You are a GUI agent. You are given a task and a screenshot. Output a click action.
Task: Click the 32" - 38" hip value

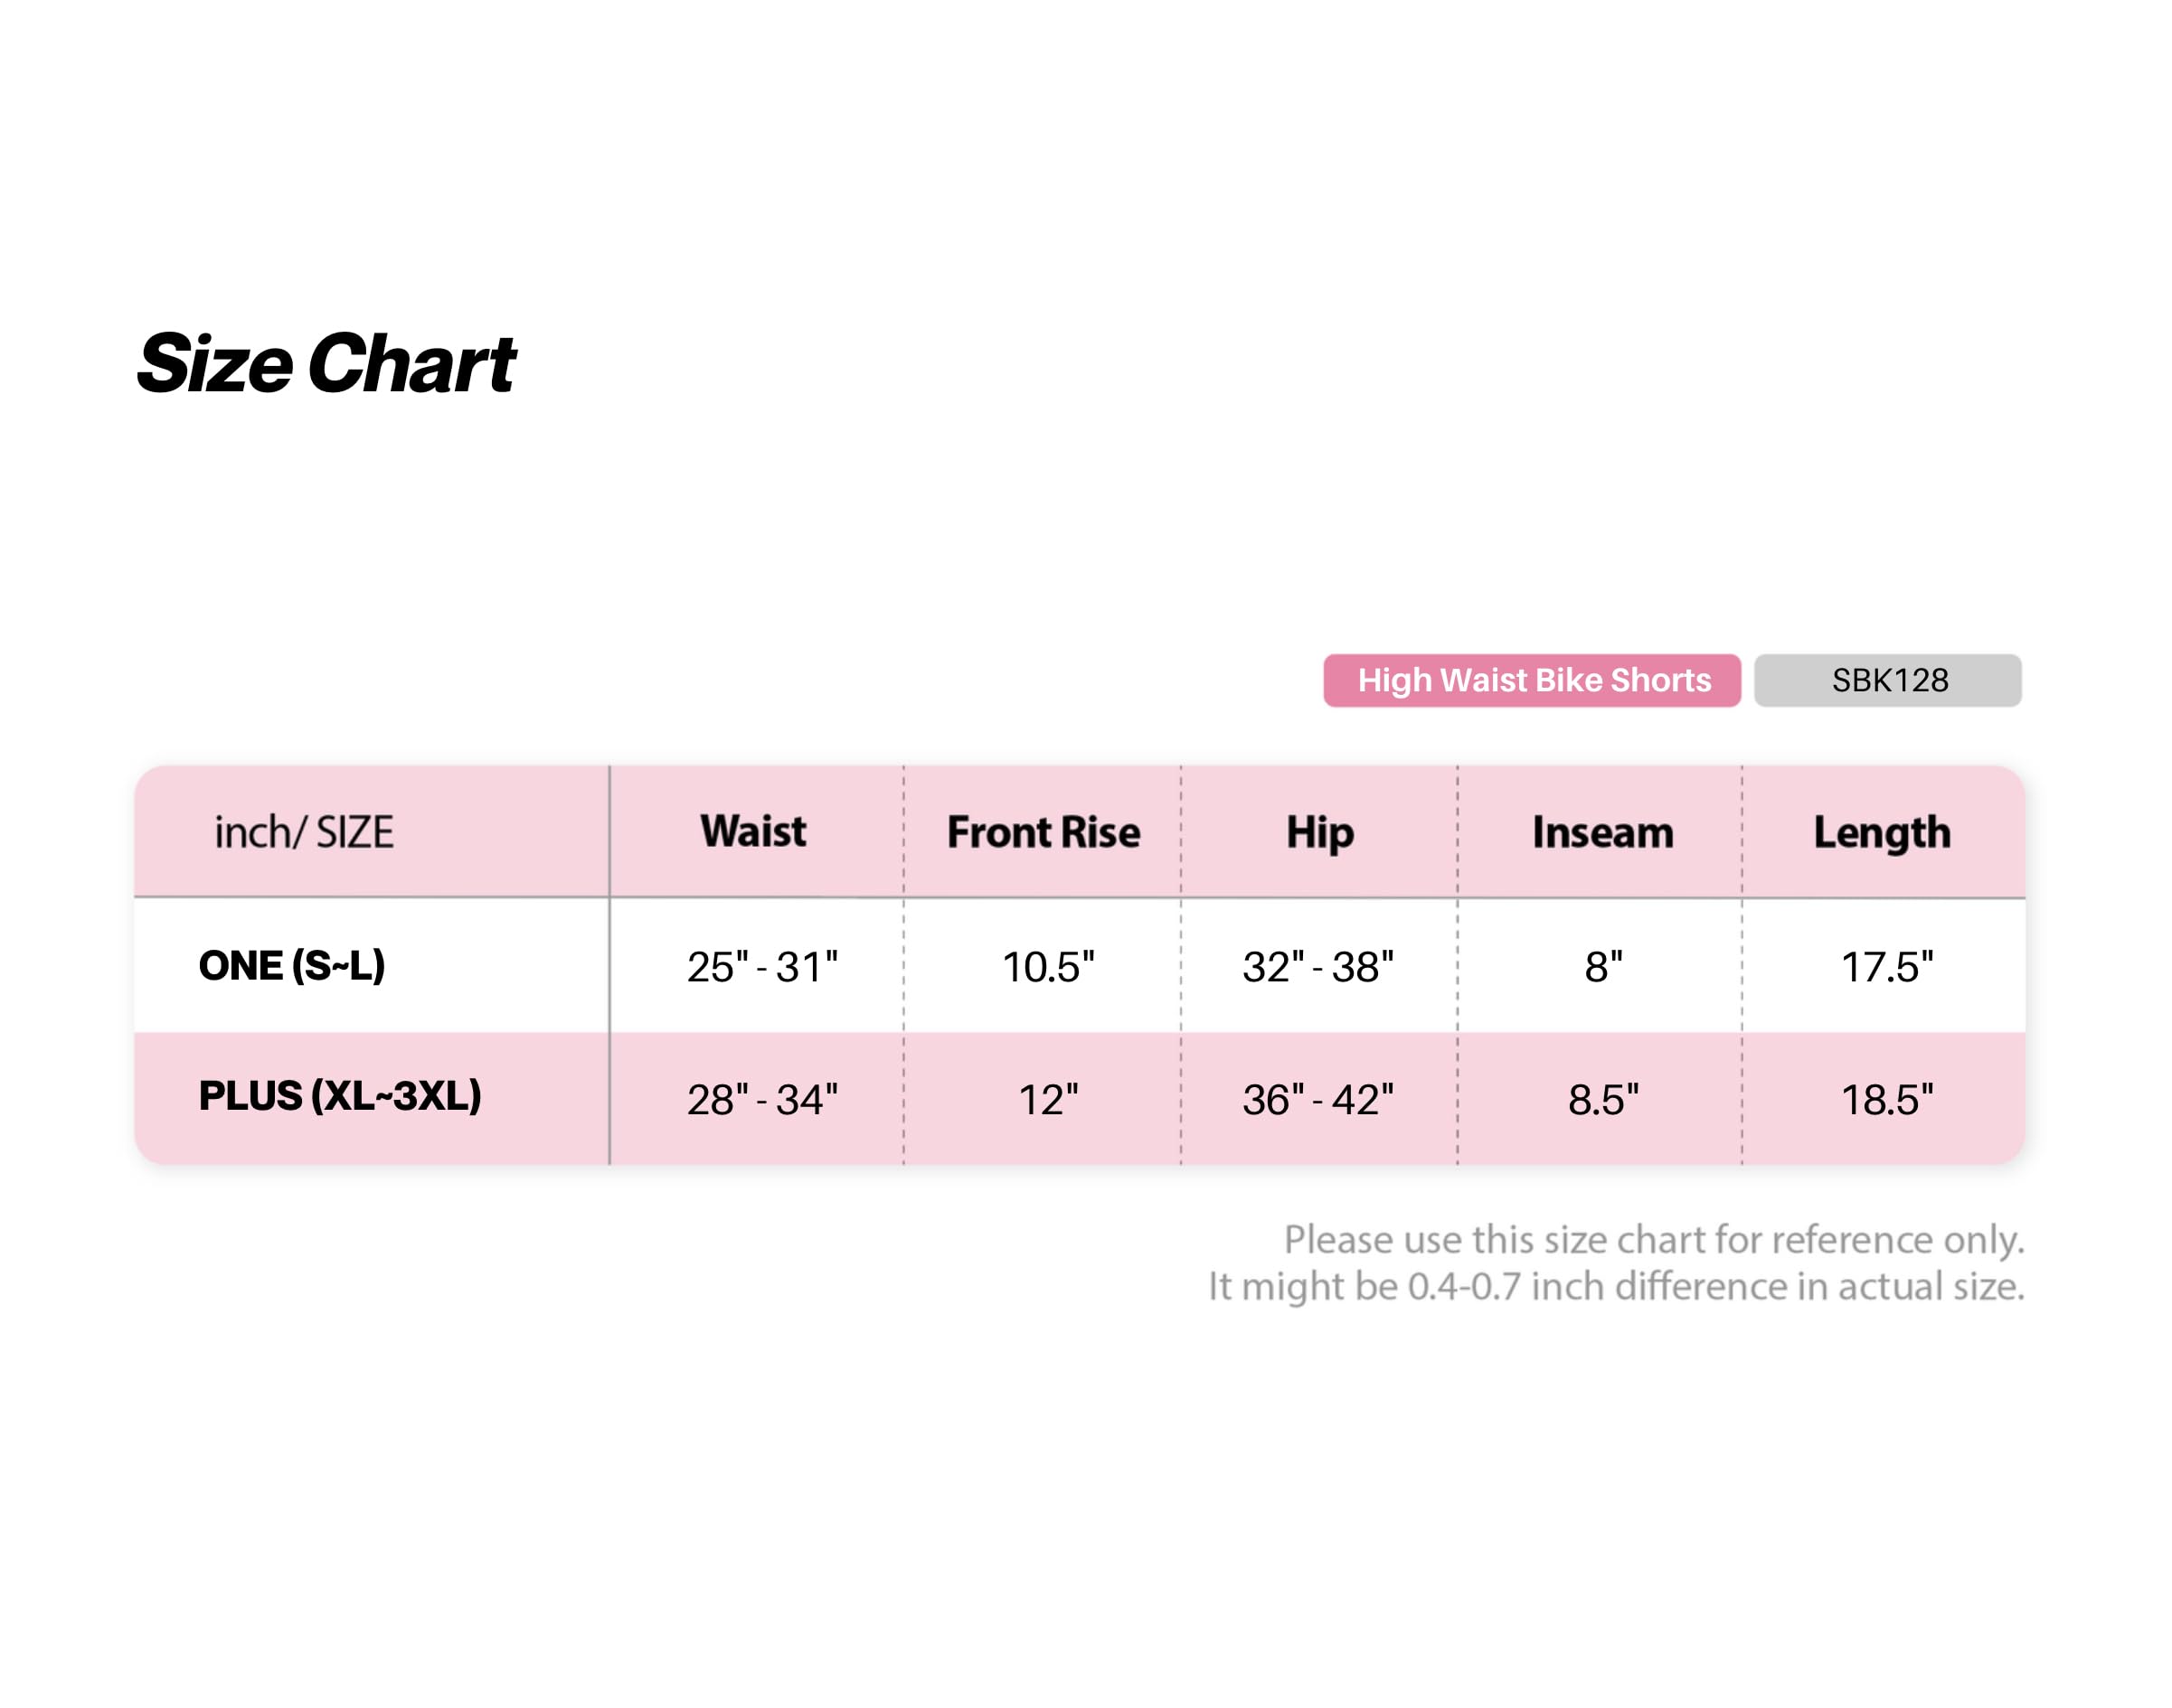pos(1317,967)
